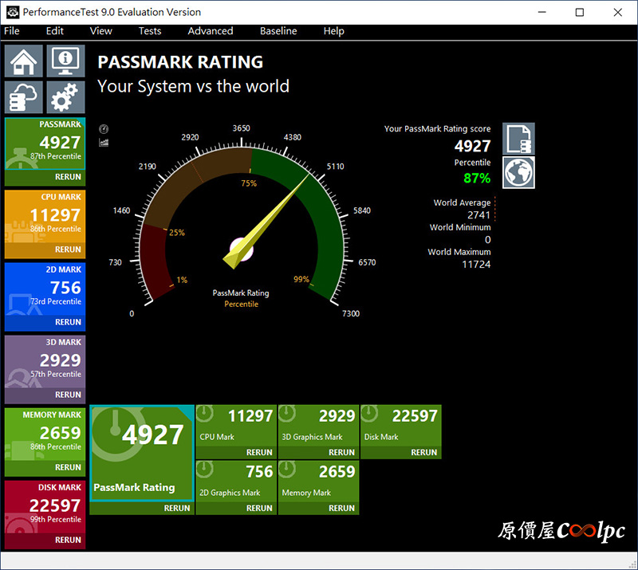The height and width of the screenshot is (570, 638).
Task: Click the 99% marker on gauge
Action: click(x=301, y=279)
